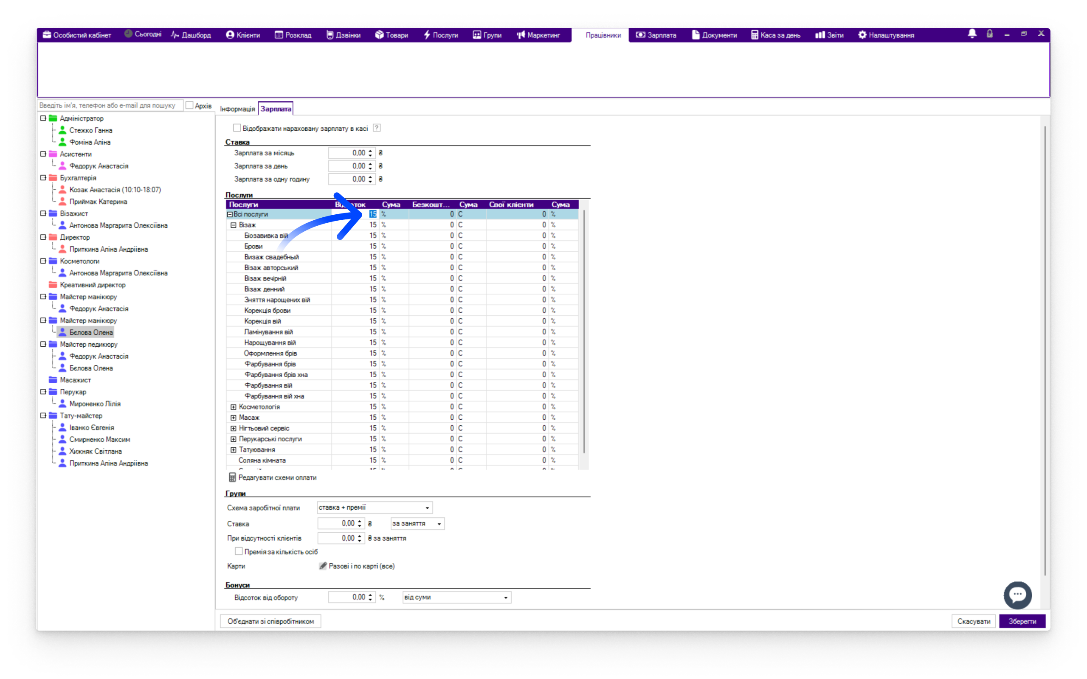Switch to the Інформація tab

pos(237,109)
